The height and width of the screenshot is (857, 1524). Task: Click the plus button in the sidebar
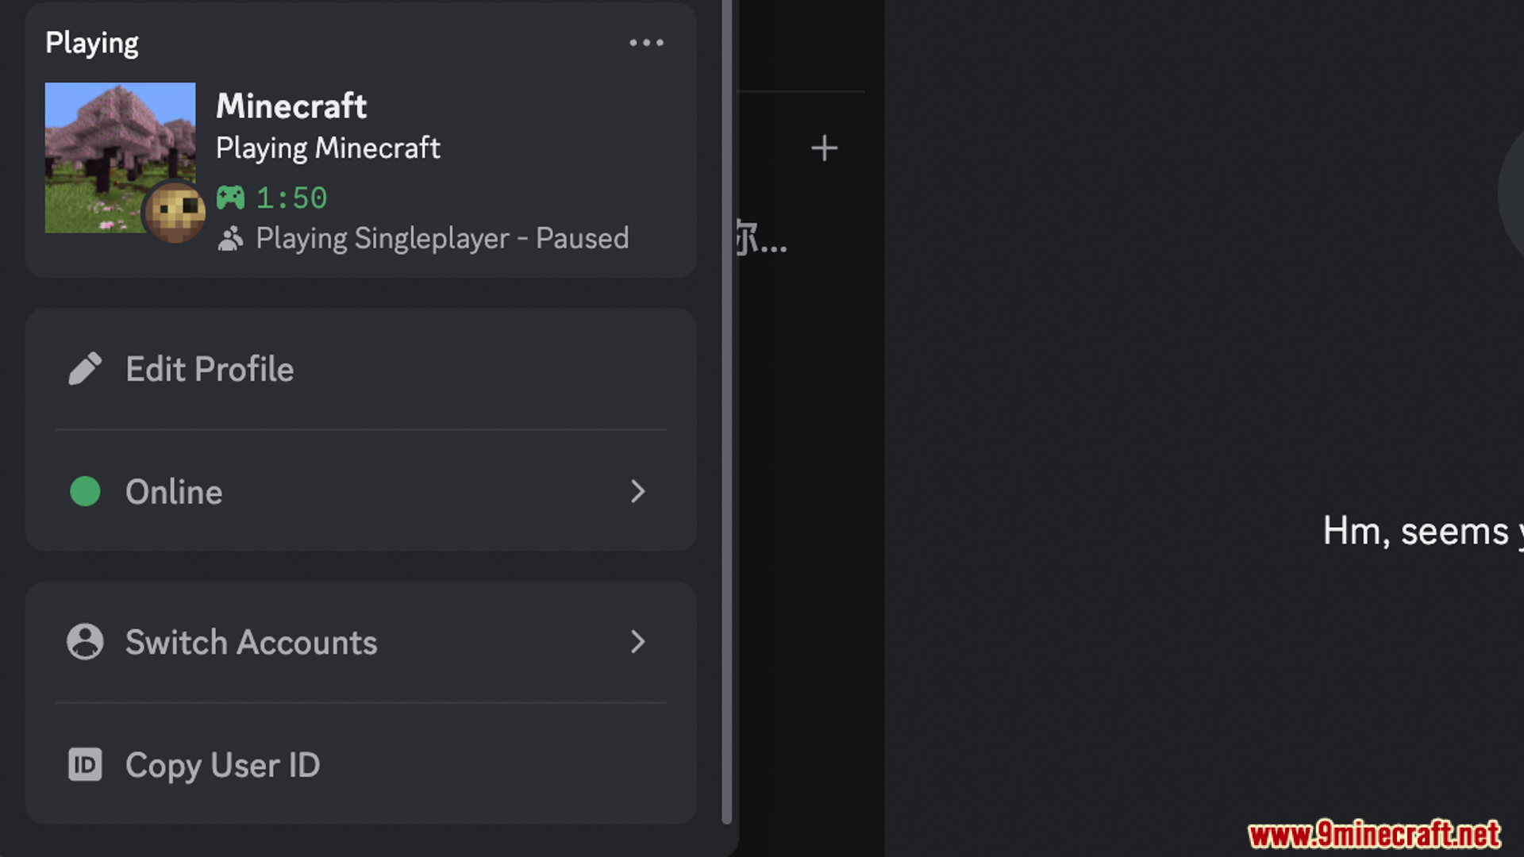tap(824, 148)
